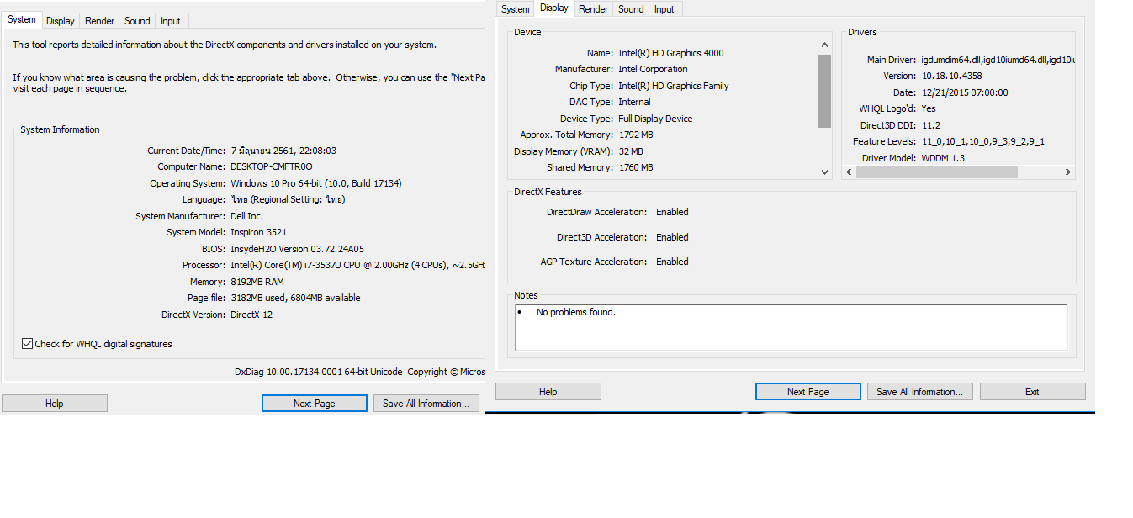Open Input tab in right window

click(x=664, y=9)
